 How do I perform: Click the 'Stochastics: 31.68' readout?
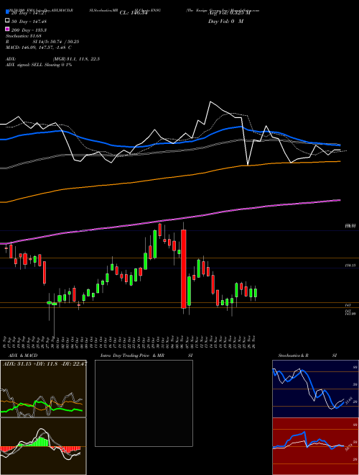point(23,36)
